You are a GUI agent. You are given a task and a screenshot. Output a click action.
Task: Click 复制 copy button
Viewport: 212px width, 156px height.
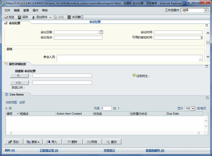pyautogui.click(x=33, y=142)
